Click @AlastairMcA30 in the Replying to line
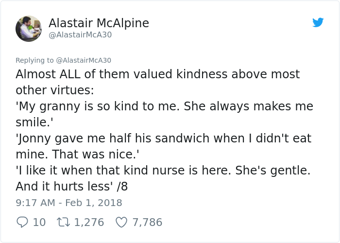This screenshot has width=340, height=243. coord(84,60)
